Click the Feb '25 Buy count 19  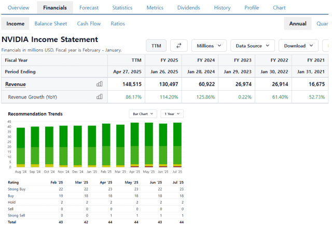61,196
